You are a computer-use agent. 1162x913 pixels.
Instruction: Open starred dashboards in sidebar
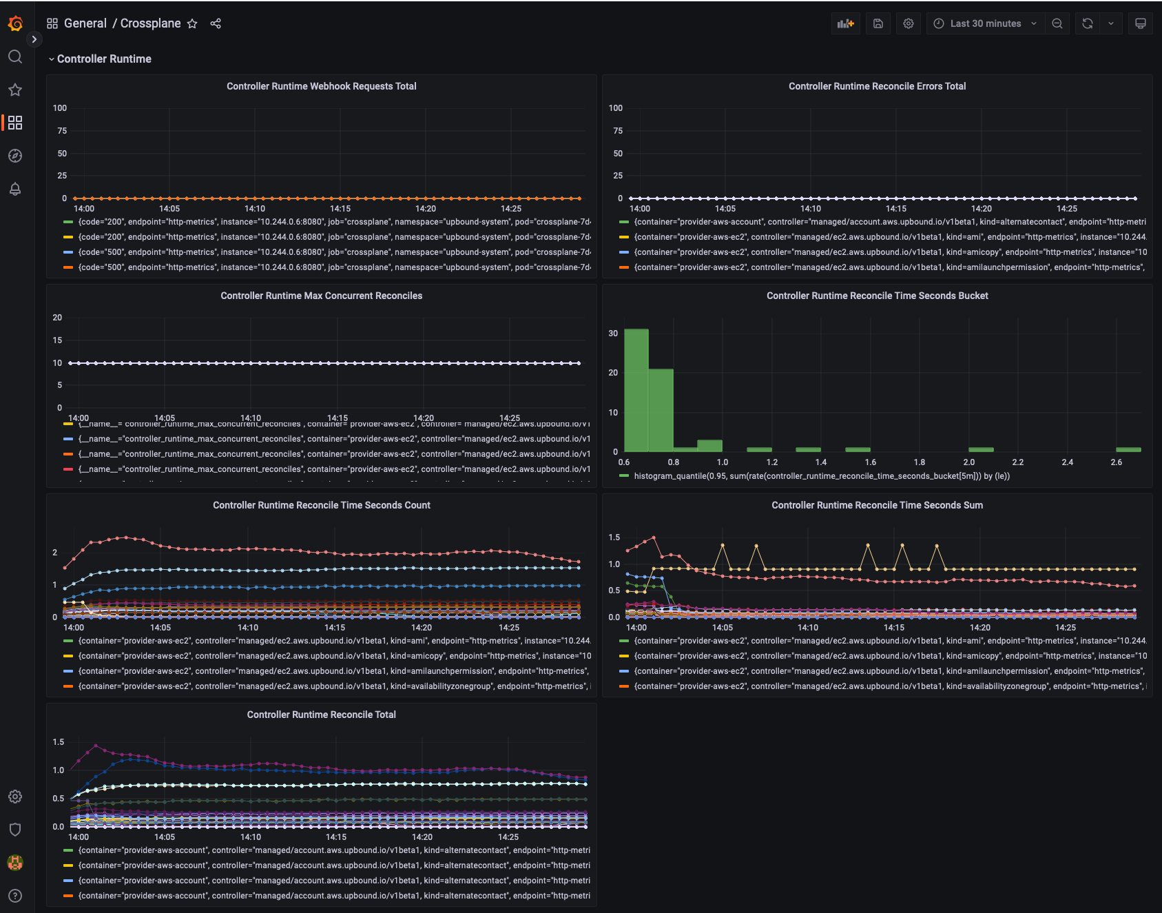pyautogui.click(x=15, y=90)
